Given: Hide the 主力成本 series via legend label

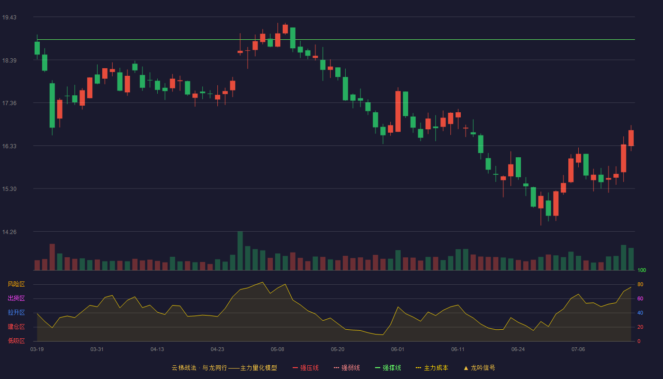Looking at the screenshot, I should click(x=436, y=368).
